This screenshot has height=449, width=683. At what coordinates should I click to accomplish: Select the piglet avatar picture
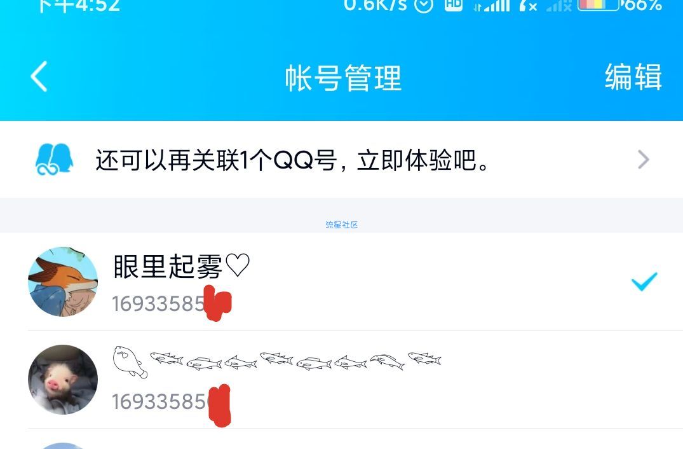point(63,380)
